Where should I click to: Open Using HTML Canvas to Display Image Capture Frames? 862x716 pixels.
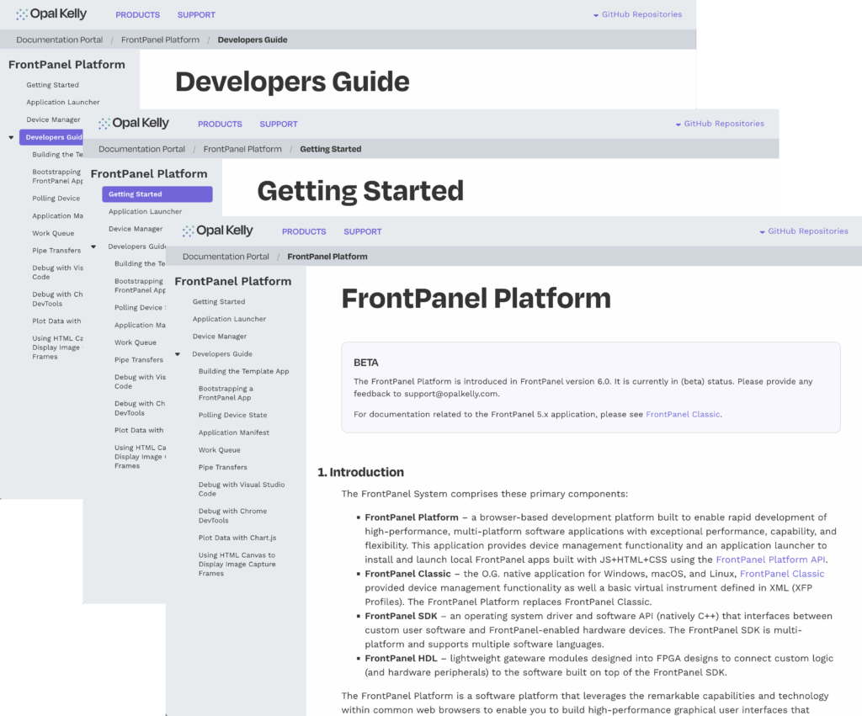pos(237,565)
